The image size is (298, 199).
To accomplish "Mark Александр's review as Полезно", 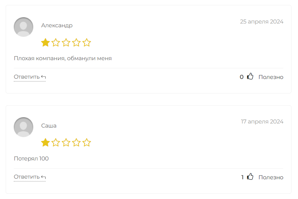I will click(271, 77).
